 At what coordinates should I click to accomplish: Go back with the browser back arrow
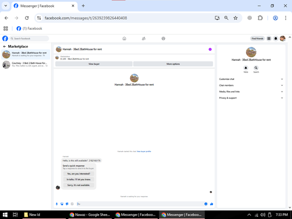[x=6, y=18]
